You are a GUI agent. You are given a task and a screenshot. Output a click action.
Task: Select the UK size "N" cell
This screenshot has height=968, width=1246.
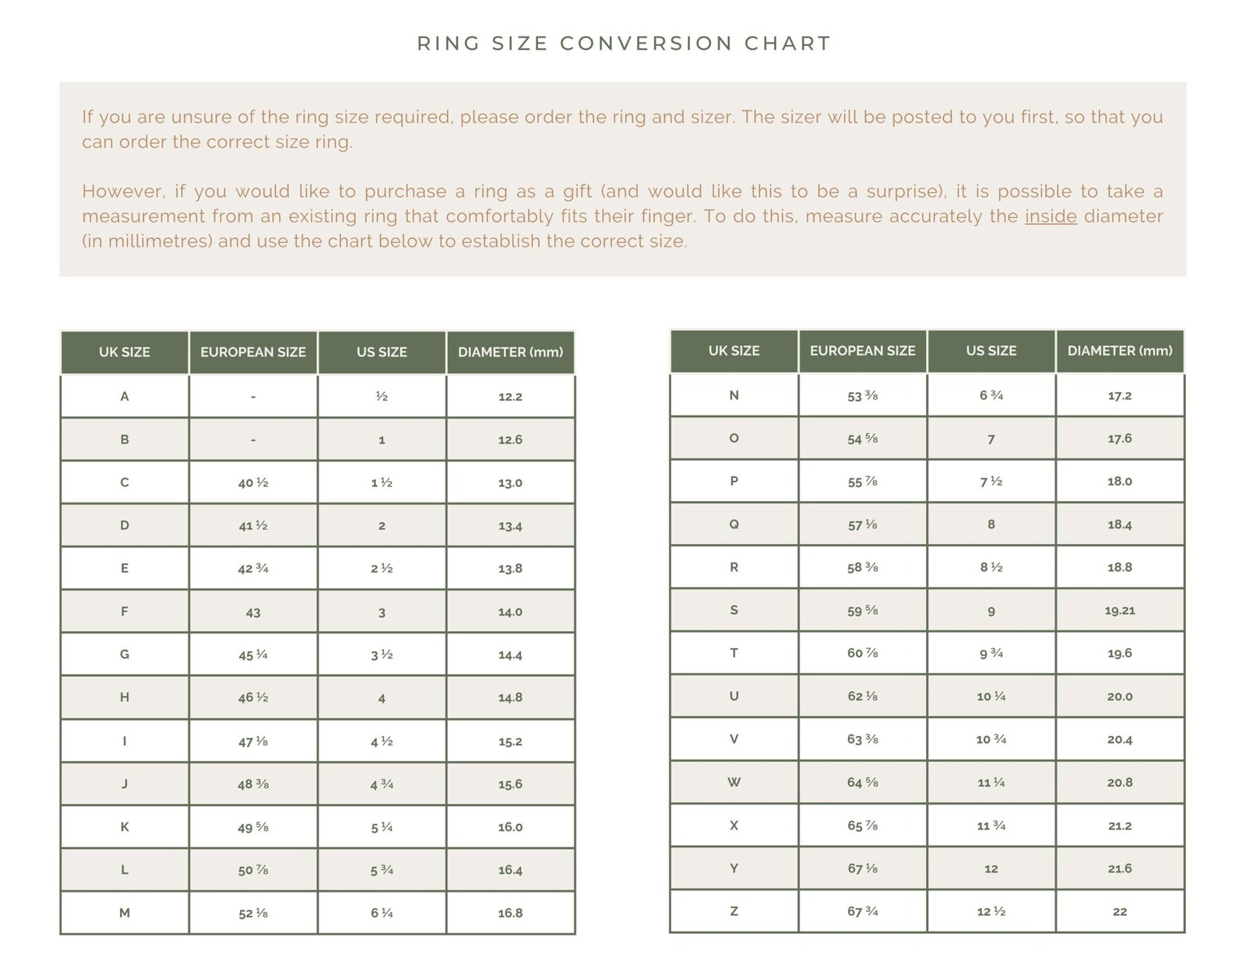734,395
